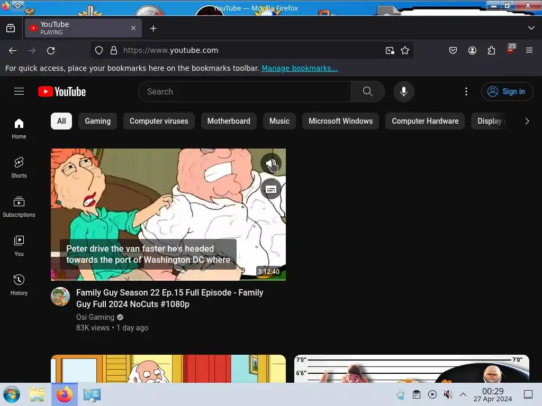Open picture-in-picture from address bar
Image resolution: width=542 pixels, height=406 pixels.
click(390, 50)
